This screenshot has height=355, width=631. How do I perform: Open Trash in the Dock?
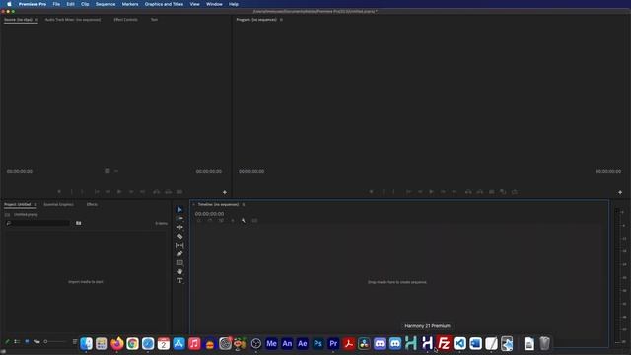coord(544,343)
